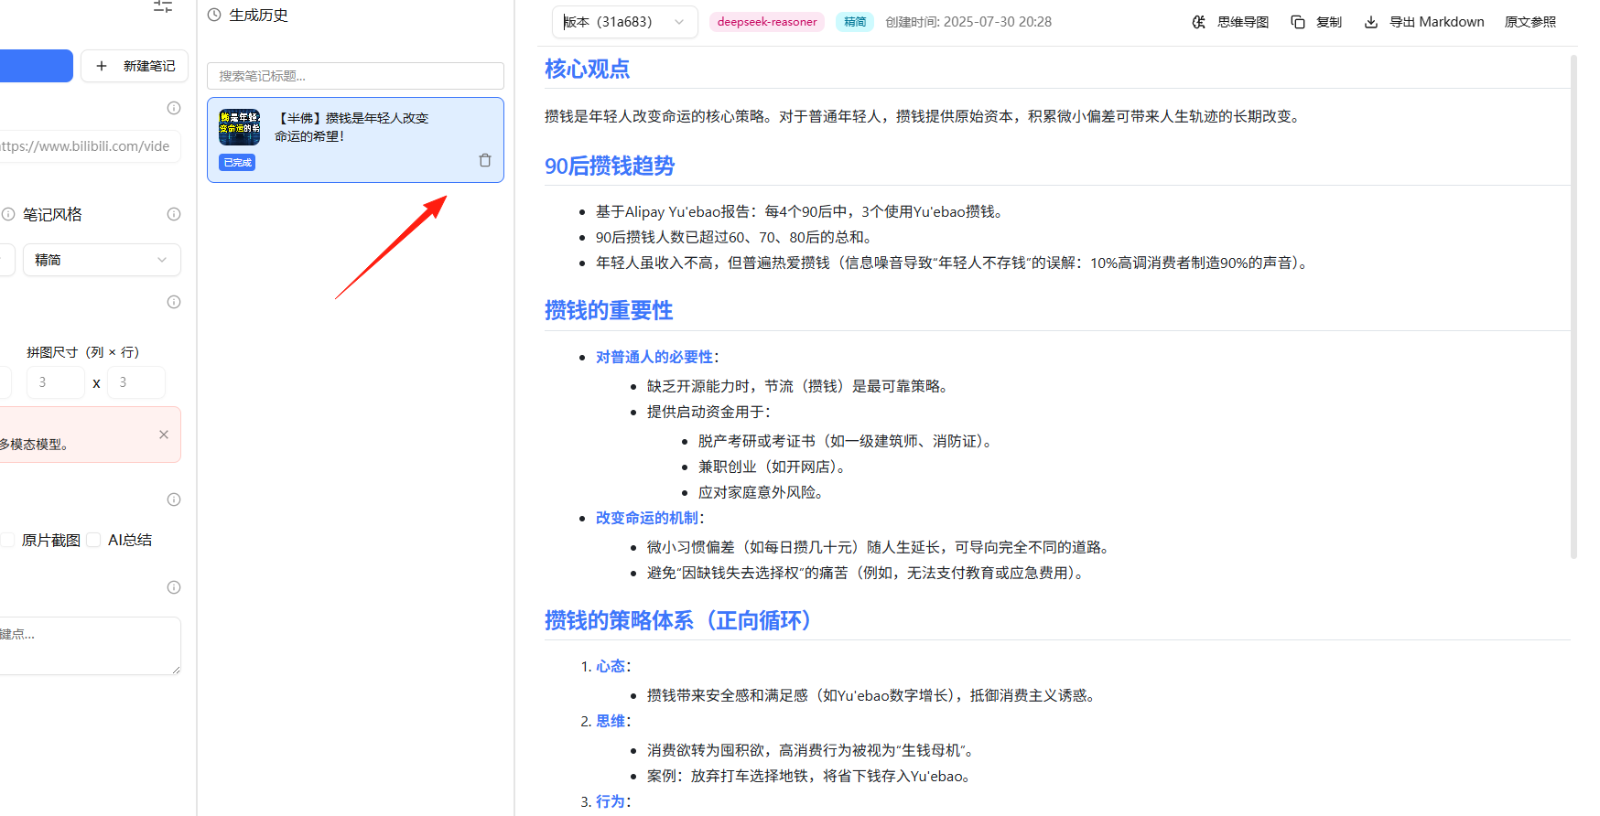Open the 思维导图 mind map view
Screen dimensions: 1600x816
coord(1230,22)
